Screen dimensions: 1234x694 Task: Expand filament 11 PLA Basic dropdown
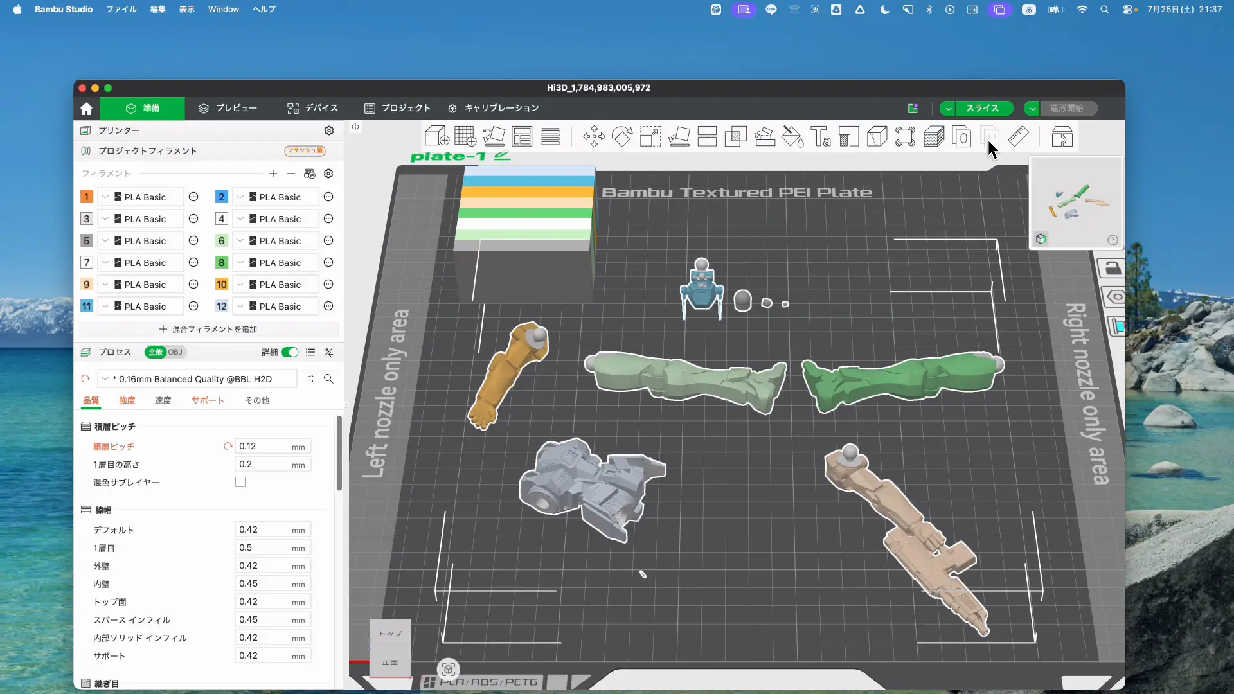point(105,306)
